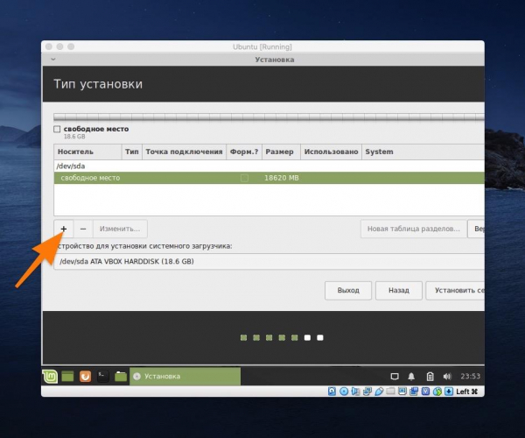
Task: Click the 23:53 clock in panel
Action: point(470,377)
